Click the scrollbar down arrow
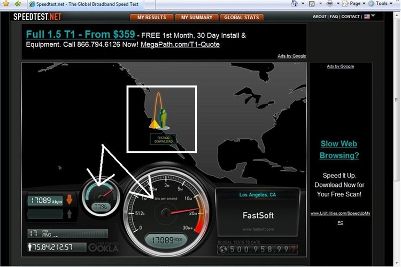 tap(396, 263)
